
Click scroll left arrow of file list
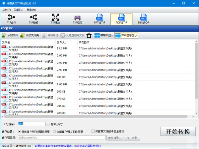2,117
